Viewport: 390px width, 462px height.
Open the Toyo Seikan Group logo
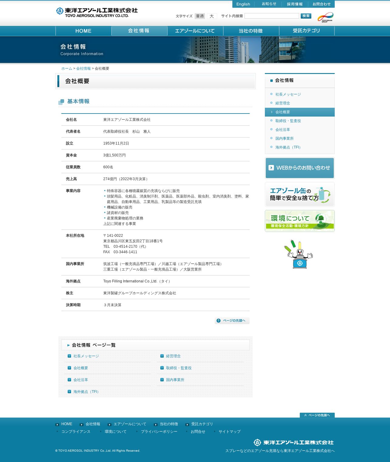click(325, 17)
